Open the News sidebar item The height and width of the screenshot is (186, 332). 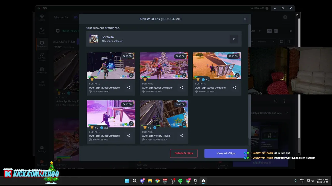click(x=42, y=83)
